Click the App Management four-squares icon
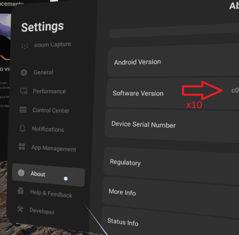Viewport: 239px width, 235px height. (x=22, y=147)
